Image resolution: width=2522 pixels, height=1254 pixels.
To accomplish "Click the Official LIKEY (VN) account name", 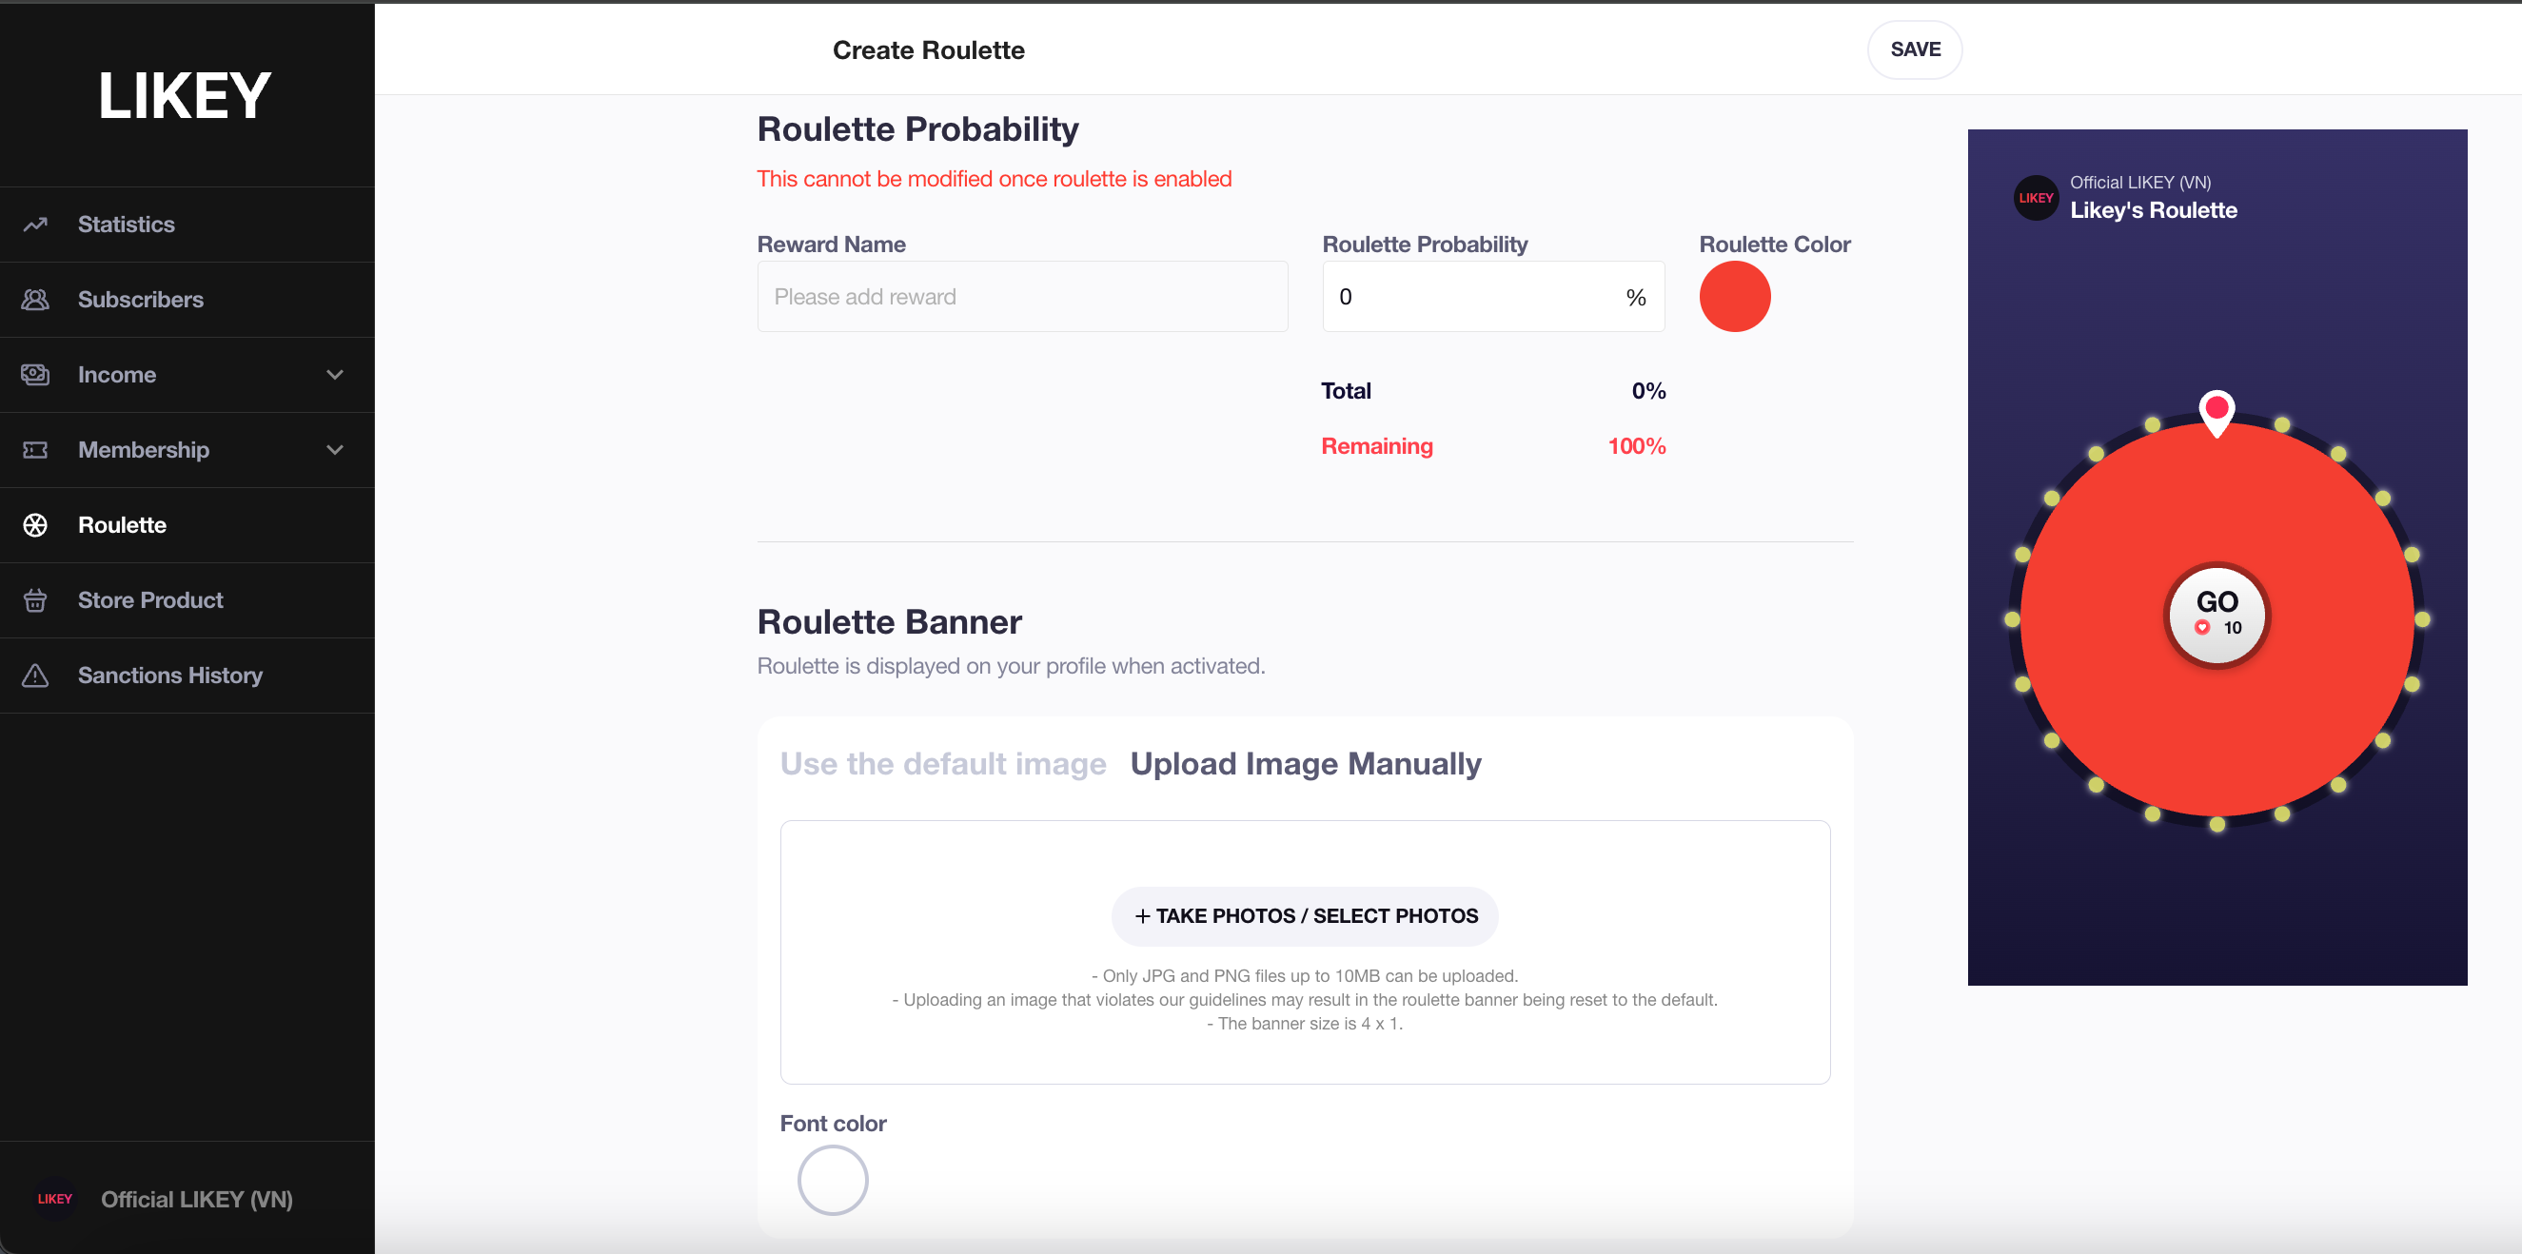I will [197, 1199].
